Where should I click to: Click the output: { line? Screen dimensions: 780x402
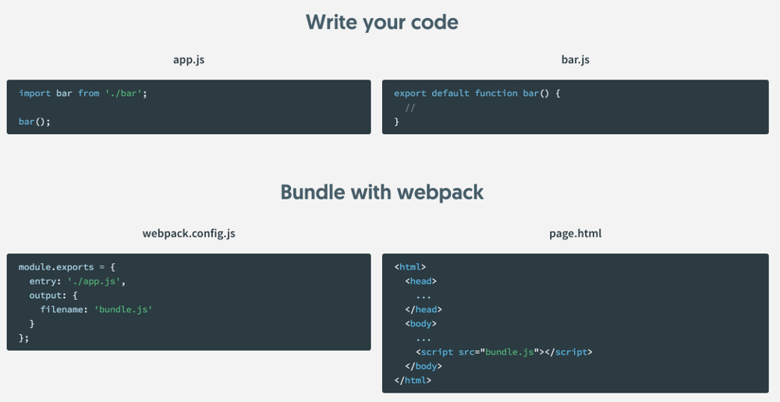pos(53,296)
